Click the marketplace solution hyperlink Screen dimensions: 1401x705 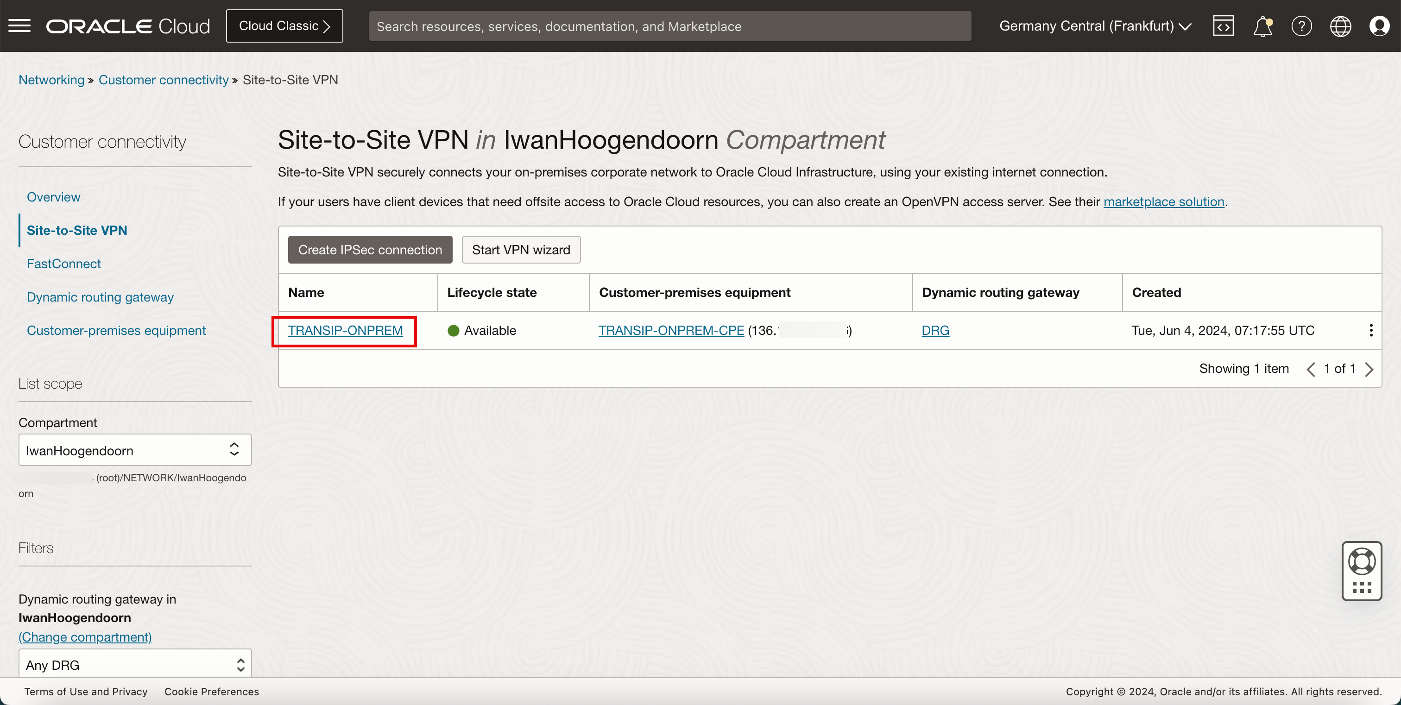(1165, 201)
